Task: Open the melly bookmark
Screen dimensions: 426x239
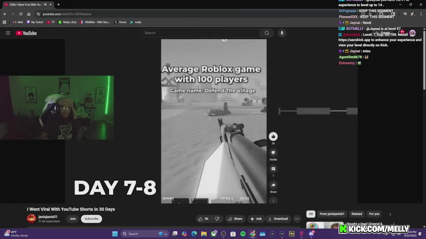Action: tap(136, 22)
